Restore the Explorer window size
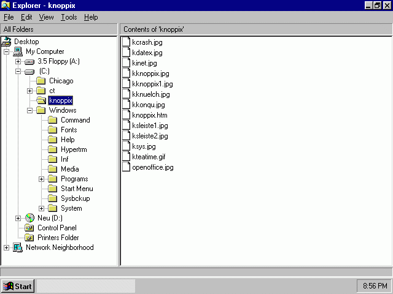 click(377, 6)
